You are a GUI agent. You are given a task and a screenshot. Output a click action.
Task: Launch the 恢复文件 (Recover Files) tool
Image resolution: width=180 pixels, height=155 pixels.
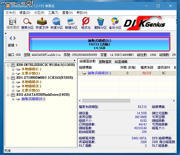pyautogui.click(x=42, y=23)
